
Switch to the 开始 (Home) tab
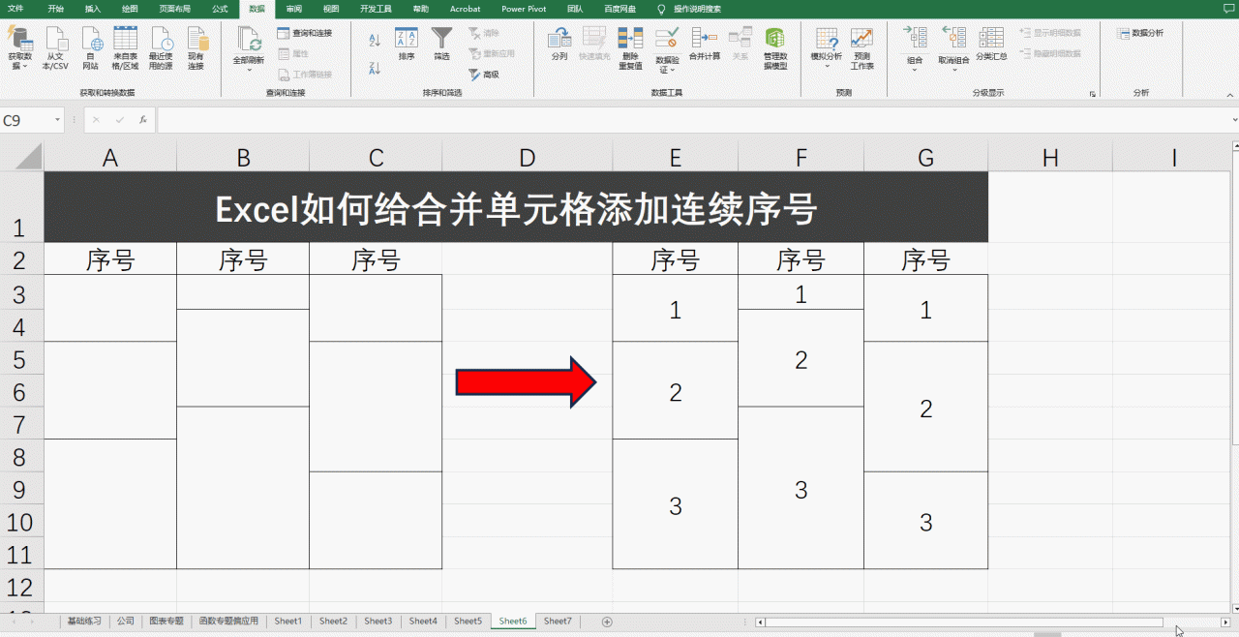(x=55, y=9)
